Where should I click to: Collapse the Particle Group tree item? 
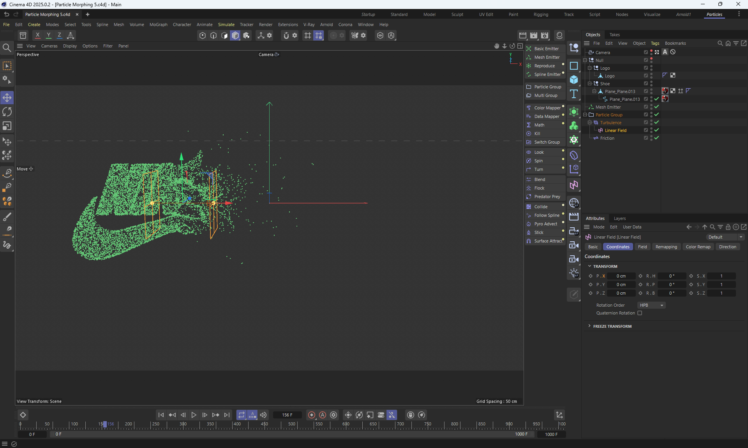[x=585, y=115]
